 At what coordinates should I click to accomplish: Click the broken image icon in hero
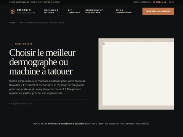click(104, 43)
